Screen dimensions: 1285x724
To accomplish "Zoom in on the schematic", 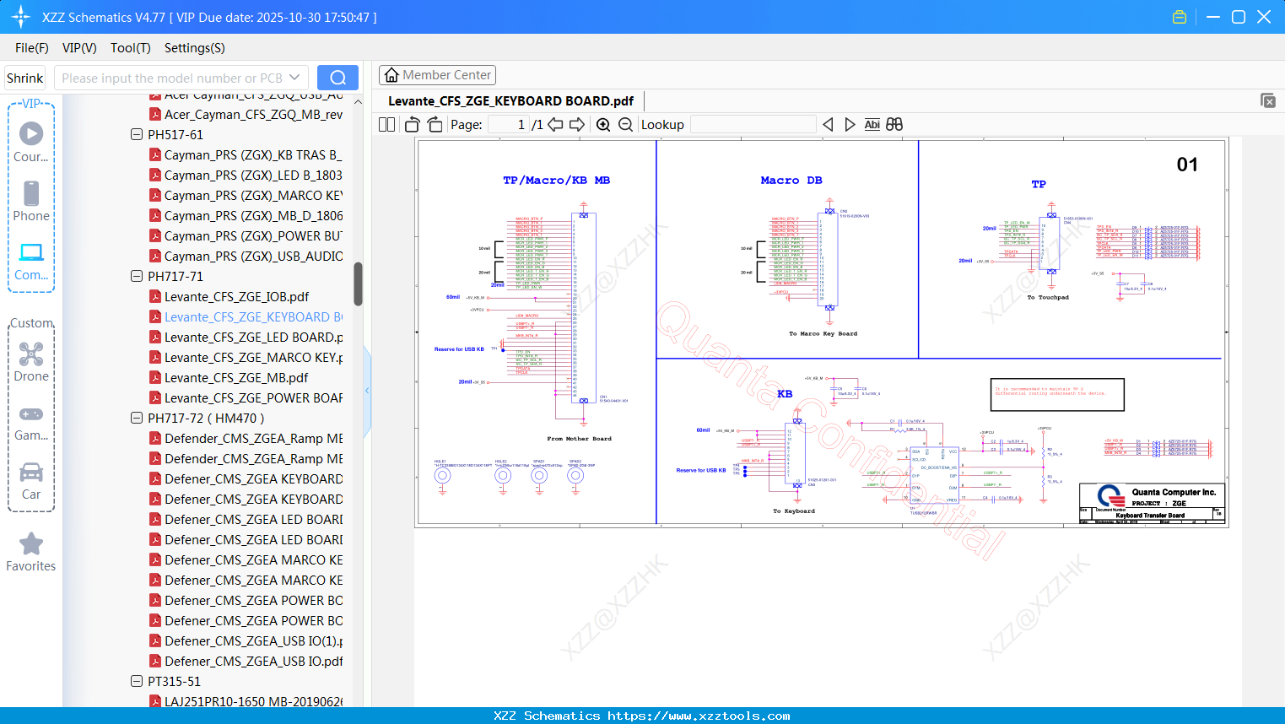I will (603, 125).
